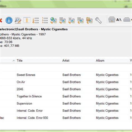Click the grey drive icon after A:\
The image size is (132, 132).
[x=127, y=19]
